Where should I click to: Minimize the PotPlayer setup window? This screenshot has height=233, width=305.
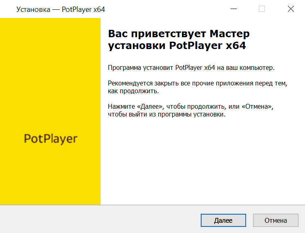pos(233,9)
